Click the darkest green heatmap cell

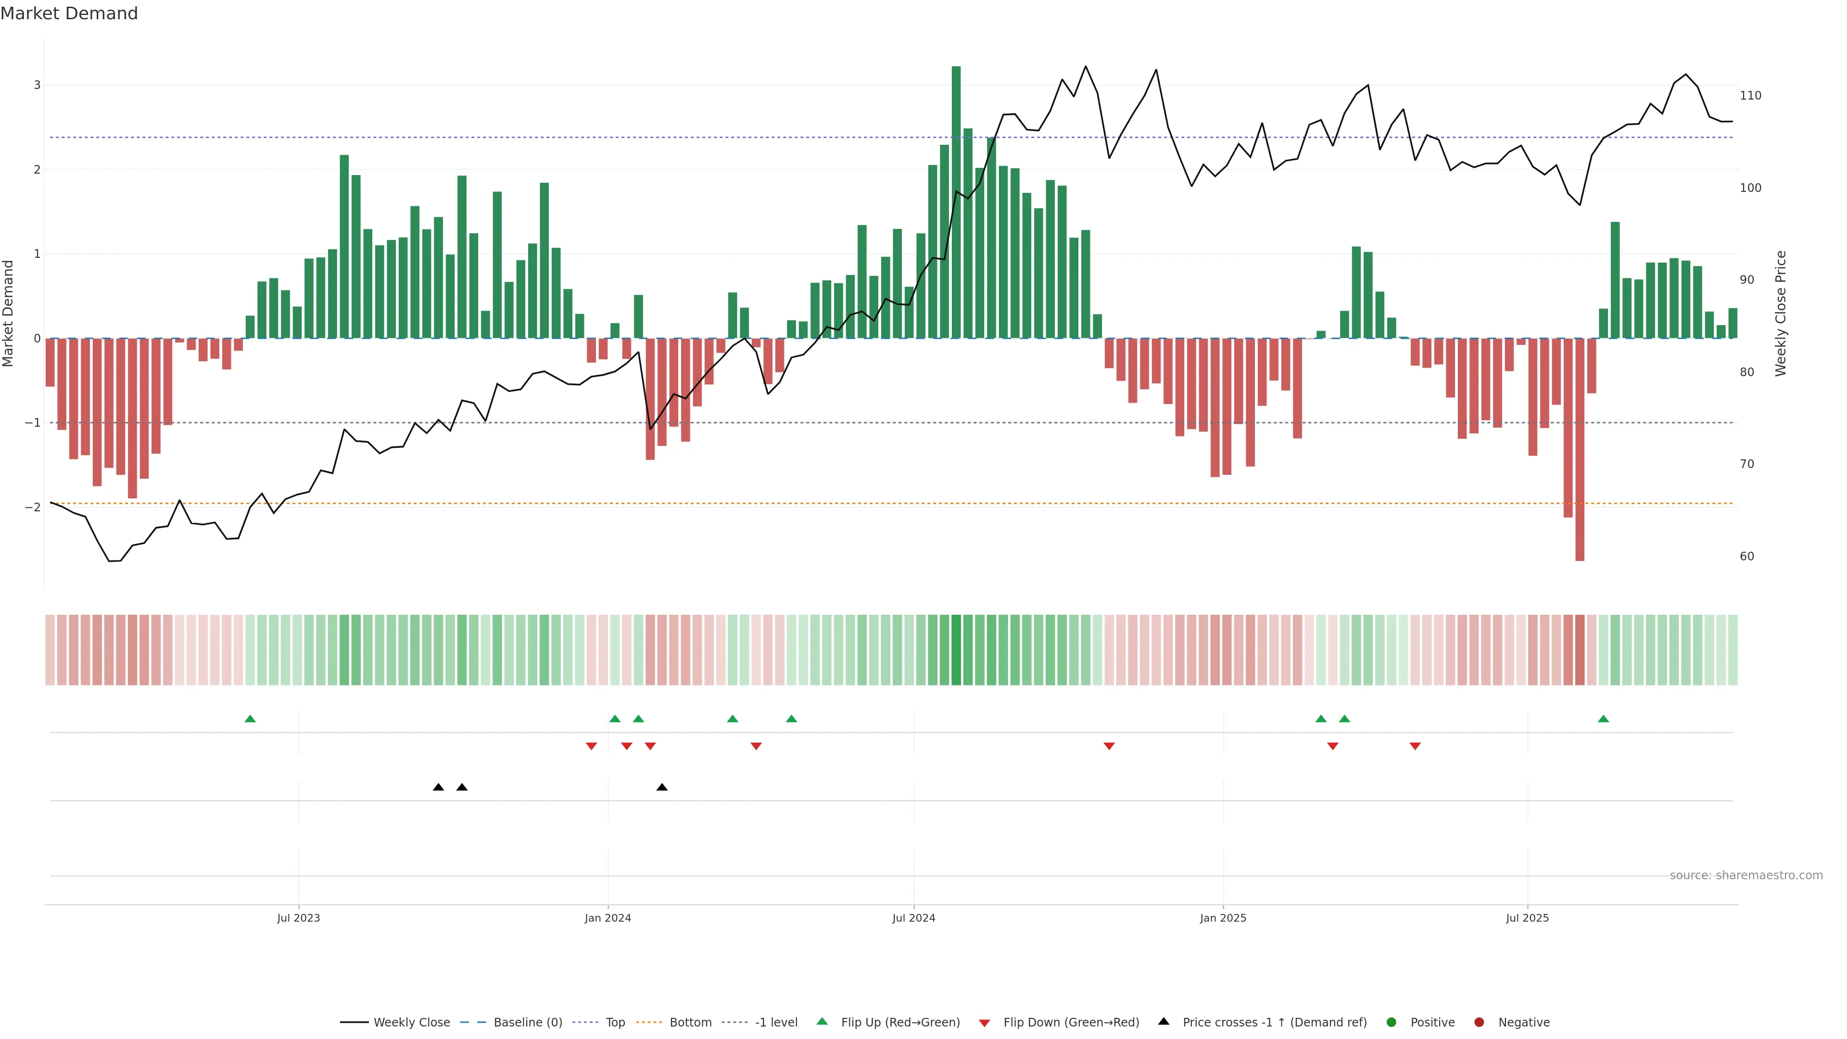tap(957, 650)
